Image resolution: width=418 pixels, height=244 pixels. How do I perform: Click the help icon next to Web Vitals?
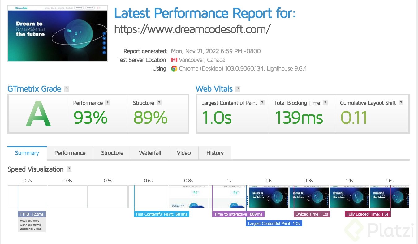click(238, 89)
